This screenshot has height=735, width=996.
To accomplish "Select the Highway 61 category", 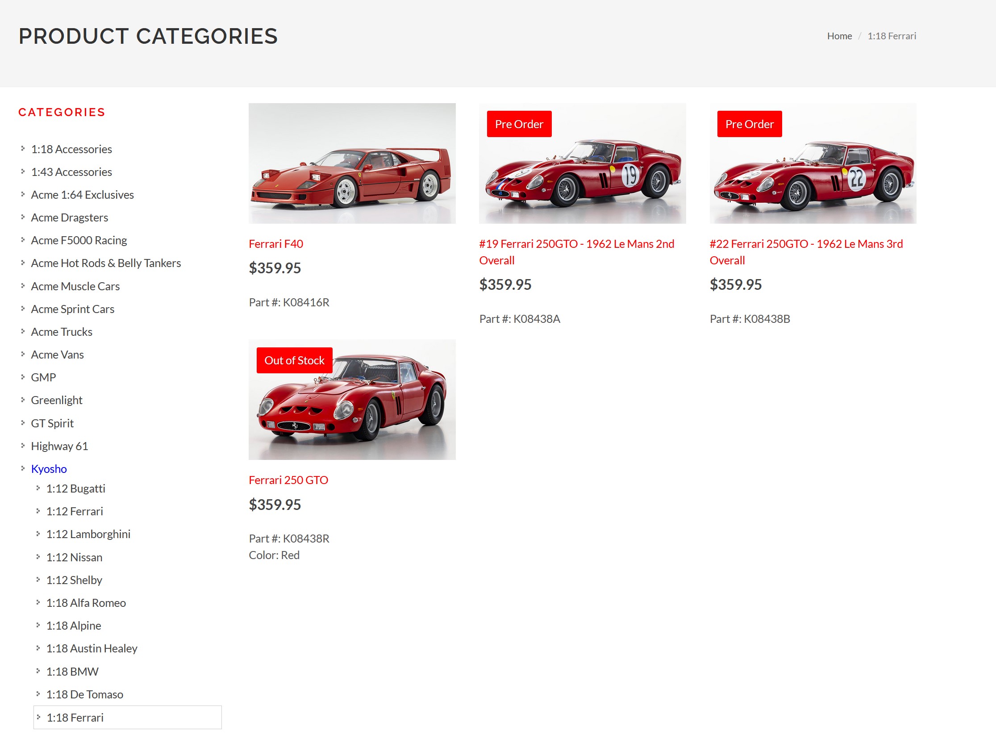I will 59,446.
